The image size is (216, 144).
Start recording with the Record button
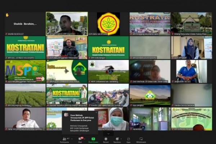click(106, 139)
